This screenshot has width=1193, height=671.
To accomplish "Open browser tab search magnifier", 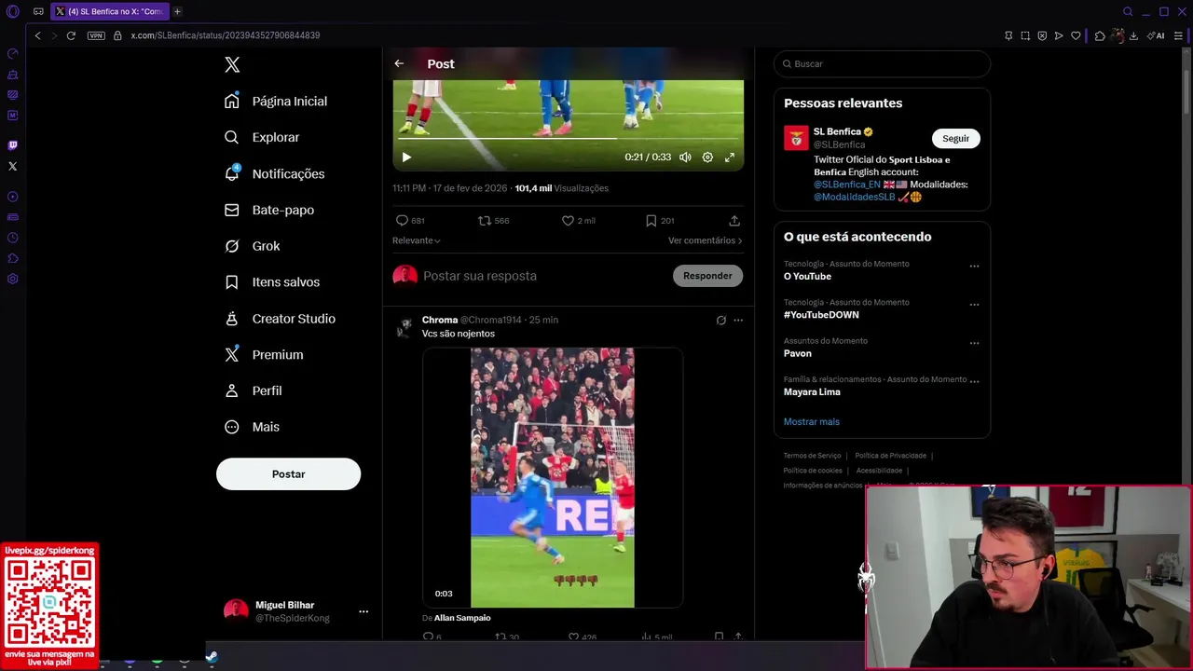I will (x=1128, y=12).
